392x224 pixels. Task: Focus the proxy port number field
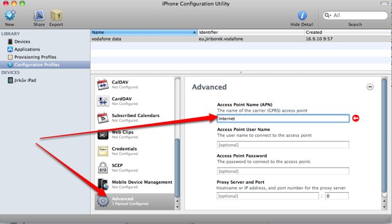pos(337,196)
